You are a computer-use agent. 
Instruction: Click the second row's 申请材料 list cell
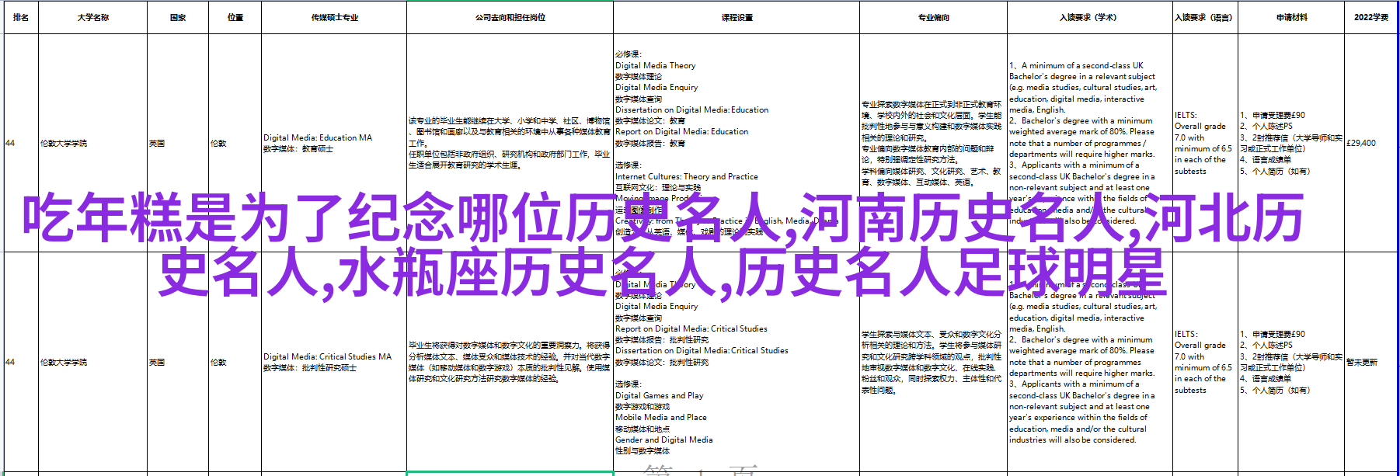coord(1290,362)
